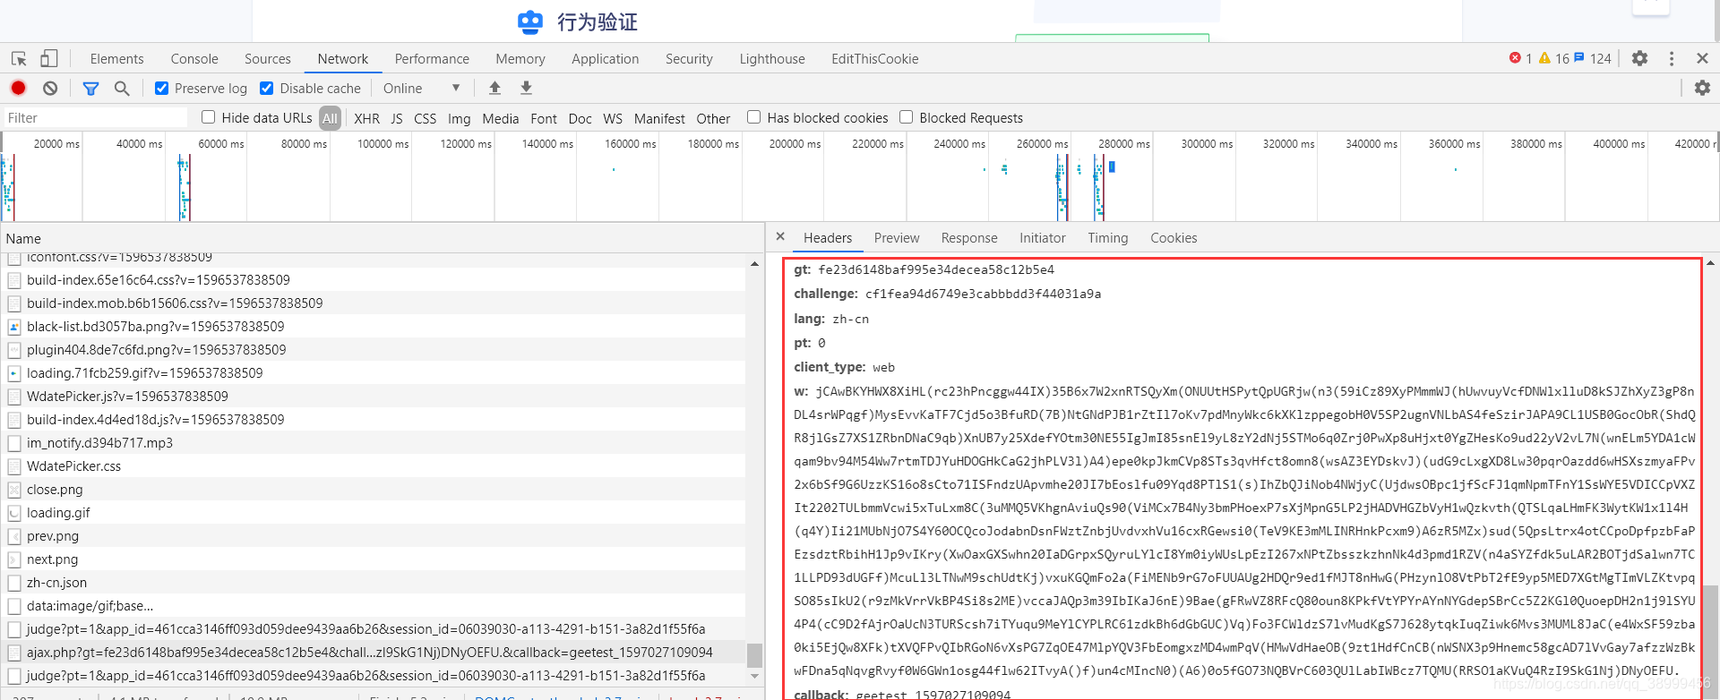Show the error count badge
Screen dimensions: 1720x700
click(x=1520, y=58)
